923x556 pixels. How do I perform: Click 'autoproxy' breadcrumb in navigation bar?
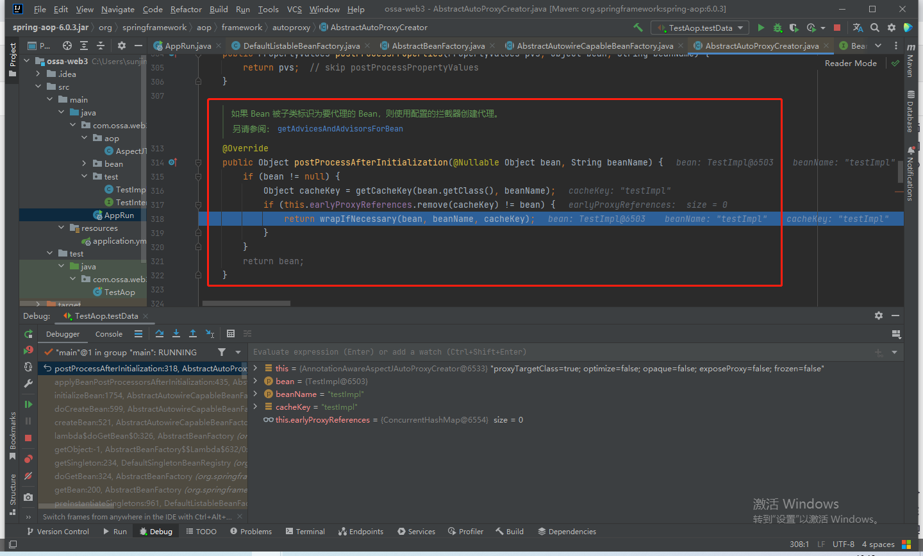pyautogui.click(x=291, y=28)
